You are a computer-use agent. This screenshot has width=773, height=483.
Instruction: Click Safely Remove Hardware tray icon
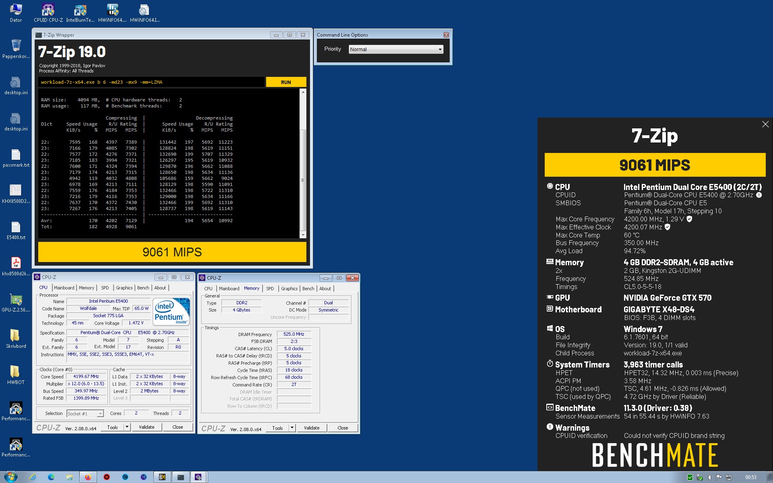click(x=700, y=477)
